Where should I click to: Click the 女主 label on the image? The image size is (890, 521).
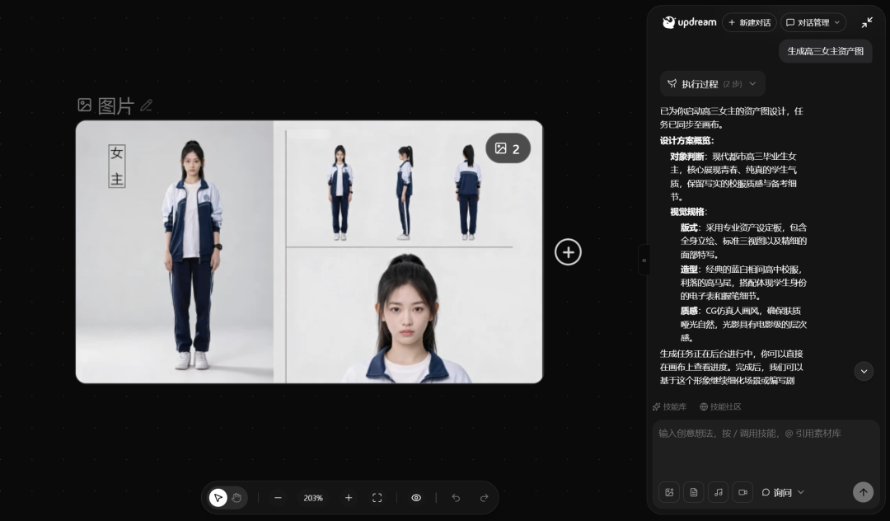[x=117, y=166]
